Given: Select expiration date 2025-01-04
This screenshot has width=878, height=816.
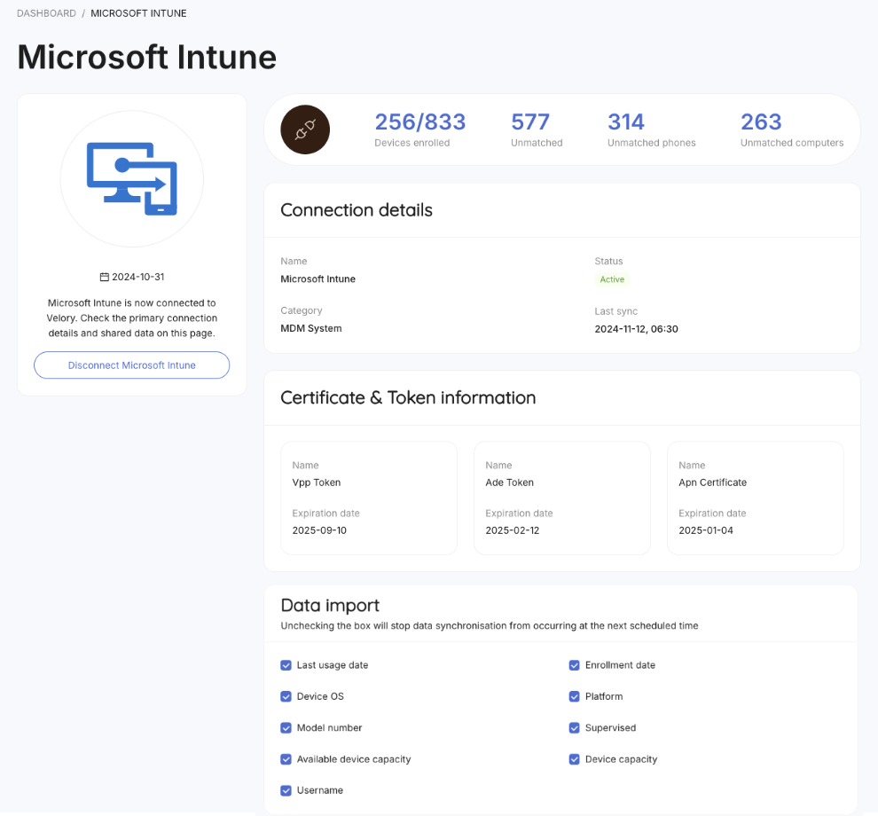Looking at the screenshot, I should pos(706,530).
